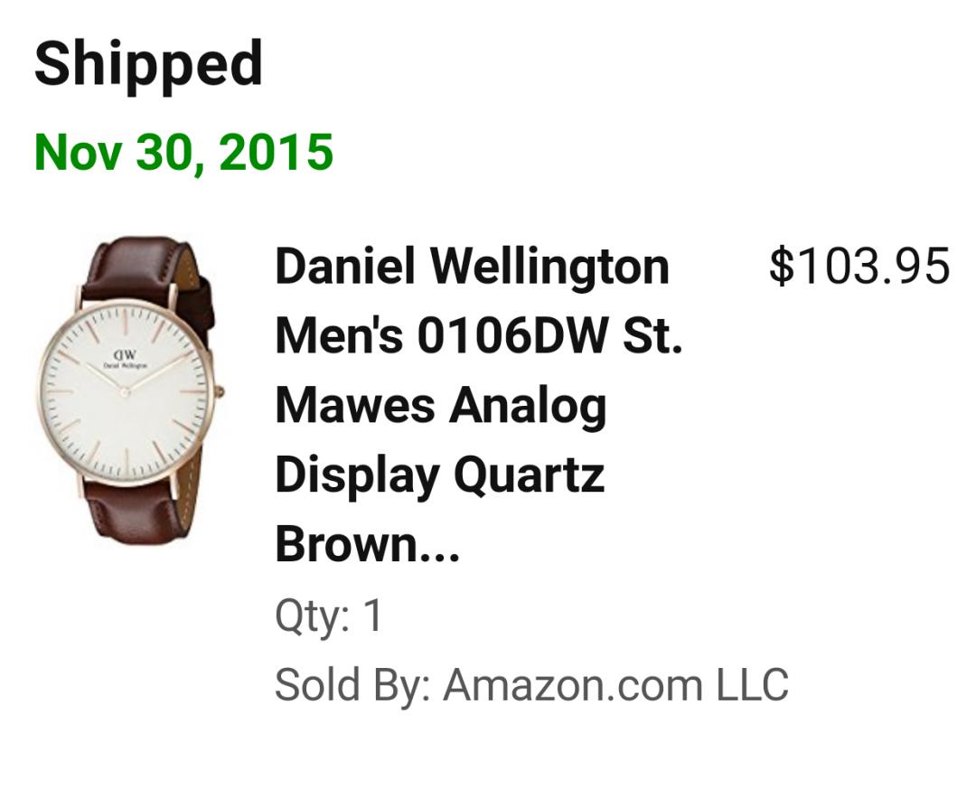The width and height of the screenshot is (976, 799).
Task: Open the Amazon.com LLC seller name
Action: click(x=615, y=684)
